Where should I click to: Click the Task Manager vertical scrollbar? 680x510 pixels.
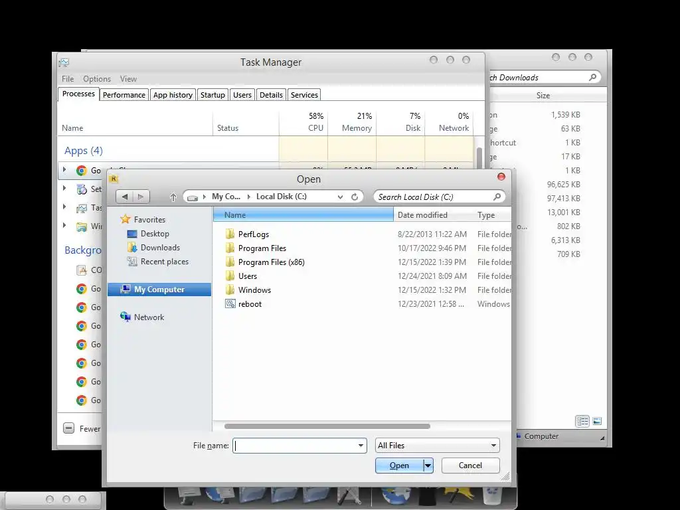[479, 158]
